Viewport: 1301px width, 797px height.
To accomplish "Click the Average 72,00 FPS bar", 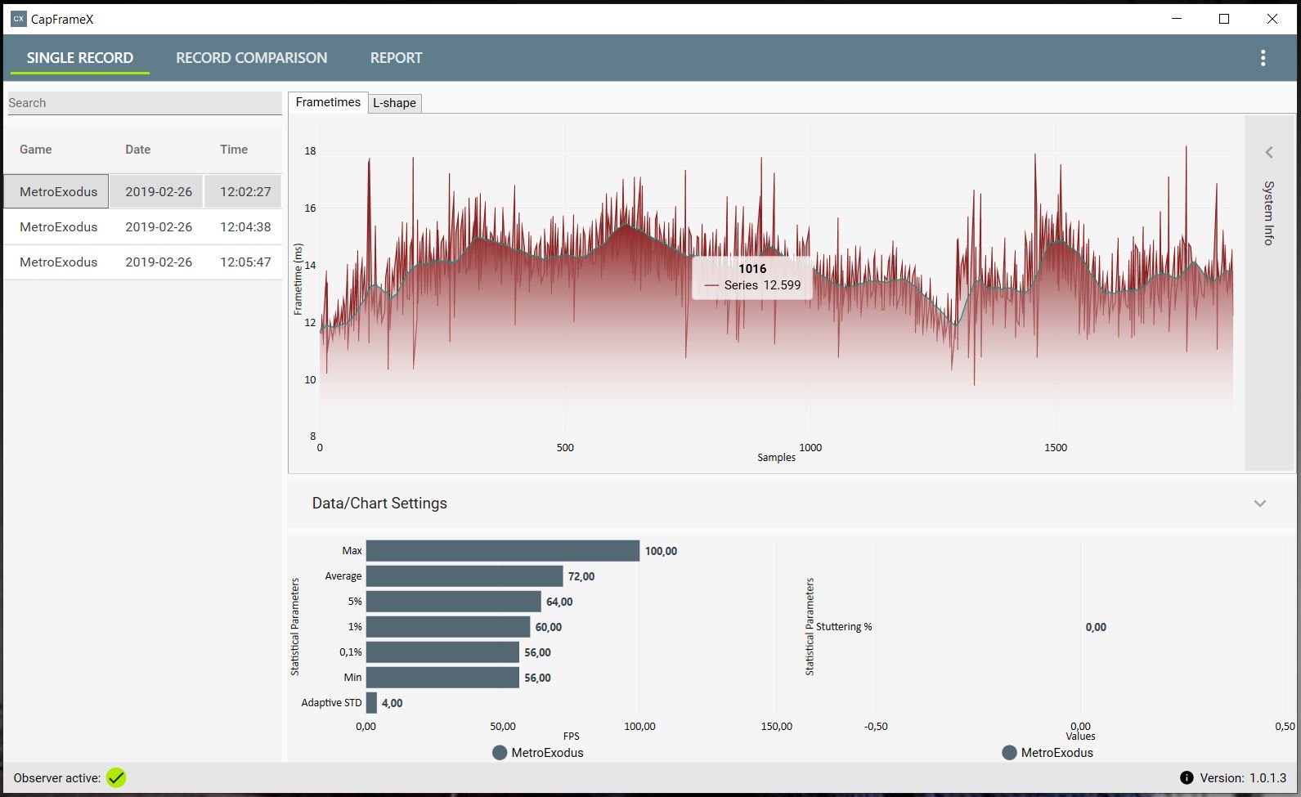I will (x=464, y=576).
